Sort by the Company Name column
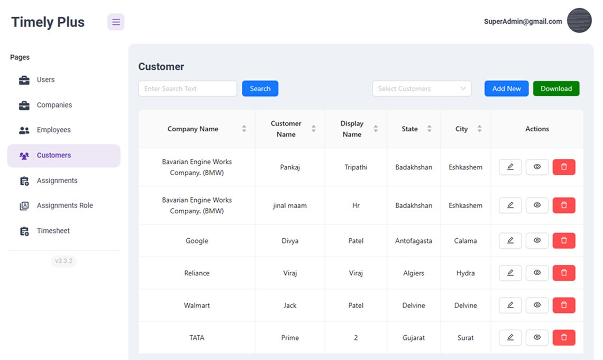The image size is (603, 360). (244, 129)
